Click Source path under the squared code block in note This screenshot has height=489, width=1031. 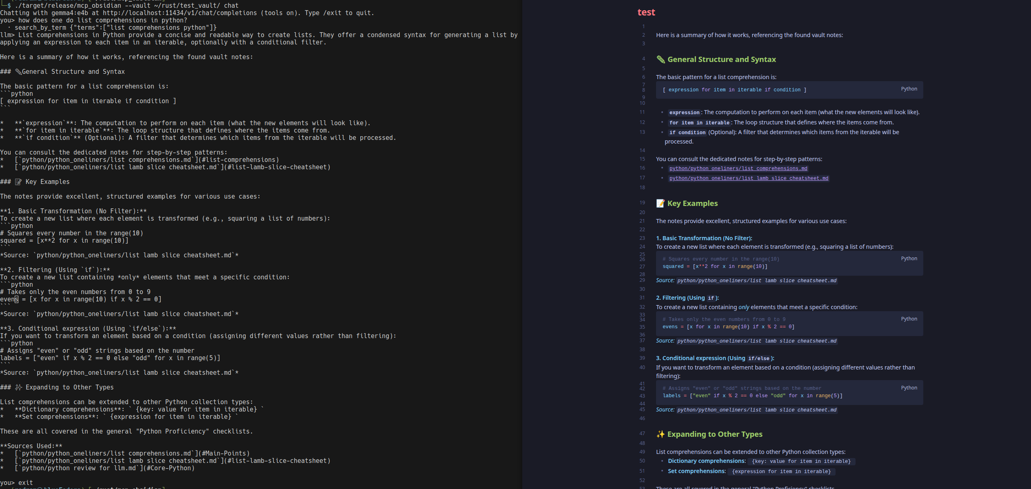pos(757,281)
